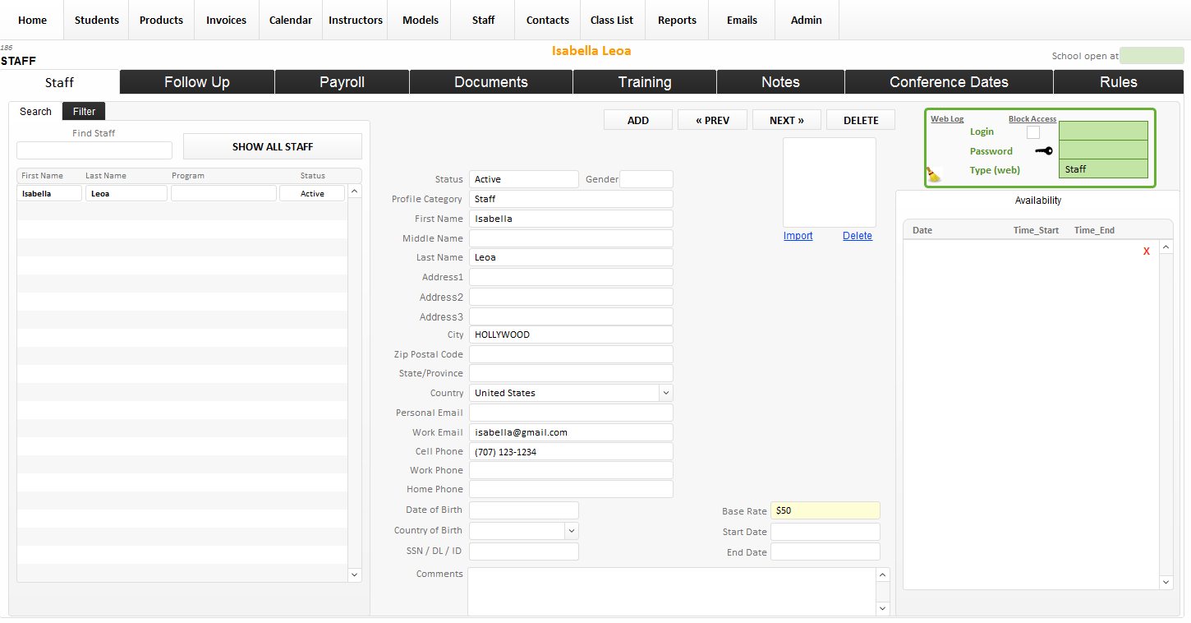Click staff list scrollbar down arrow
This screenshot has width=1191, height=623.
(x=355, y=575)
